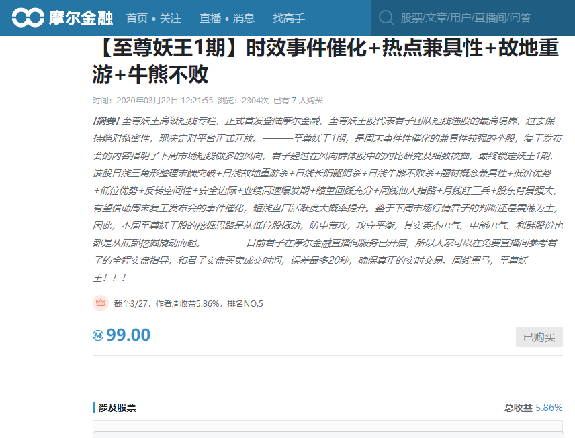Focus the 股票/文章/用户/直播间/问答 search field

[473, 17]
